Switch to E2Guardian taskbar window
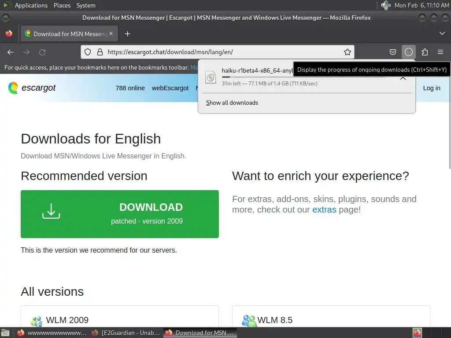Viewport: 451px width, 338px height. pos(126,333)
